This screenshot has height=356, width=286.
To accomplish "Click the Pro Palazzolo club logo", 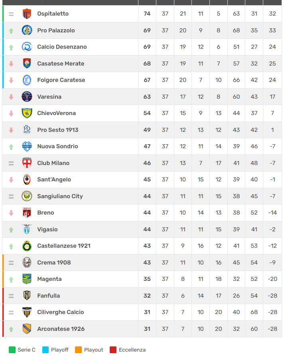I will pos(27,30).
